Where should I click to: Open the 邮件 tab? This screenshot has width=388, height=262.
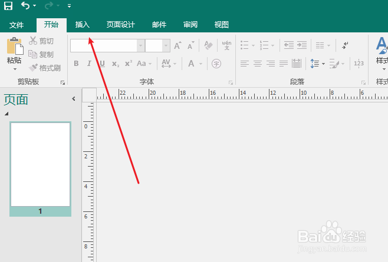(x=159, y=25)
